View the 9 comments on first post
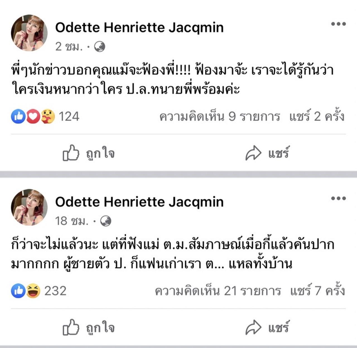 [x=219, y=116]
